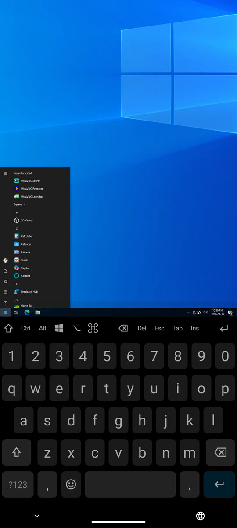Screen dimensions: 237x528
Task: Tap the Ins key
Action: pos(195,328)
